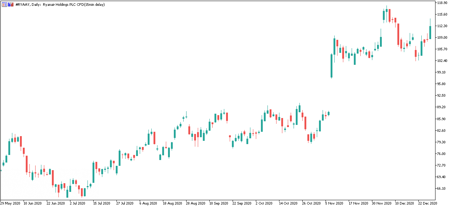The image size is (450, 206).
Task: Click the 79.30 price axis label
Action: pyautogui.click(x=441, y=142)
